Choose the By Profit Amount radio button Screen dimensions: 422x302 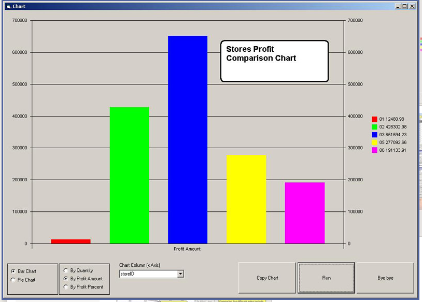point(66,279)
